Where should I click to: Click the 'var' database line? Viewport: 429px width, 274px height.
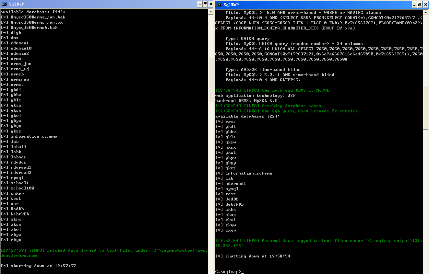tap(15, 204)
